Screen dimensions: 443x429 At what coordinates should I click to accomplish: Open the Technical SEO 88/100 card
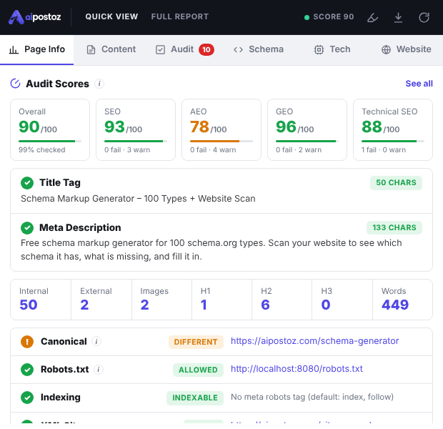393,130
